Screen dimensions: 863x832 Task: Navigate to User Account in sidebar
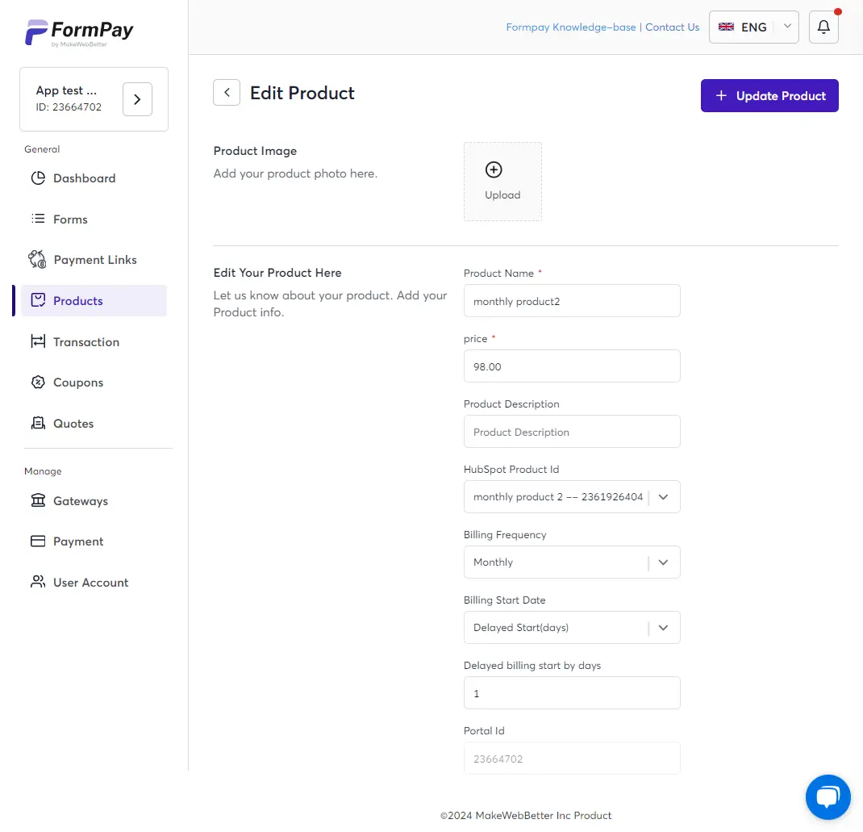[37, 582]
